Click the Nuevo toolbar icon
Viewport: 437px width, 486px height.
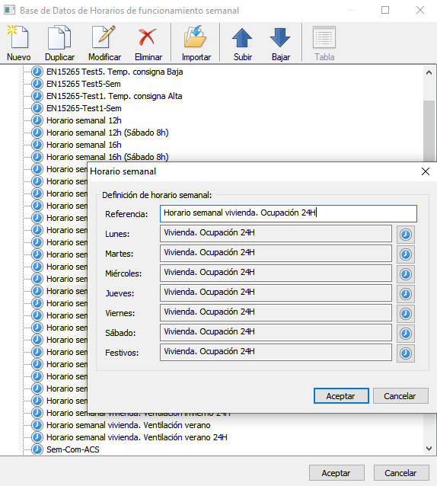coord(18,43)
